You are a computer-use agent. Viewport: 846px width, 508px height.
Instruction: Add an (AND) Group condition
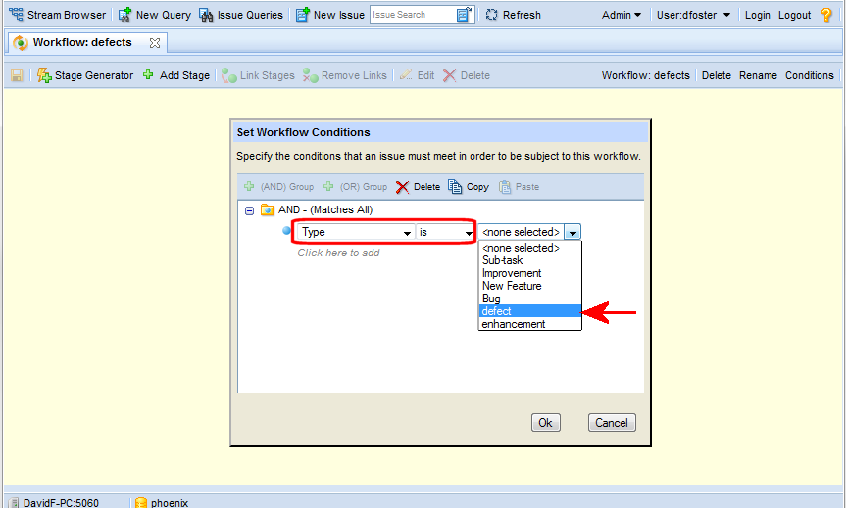(x=279, y=186)
